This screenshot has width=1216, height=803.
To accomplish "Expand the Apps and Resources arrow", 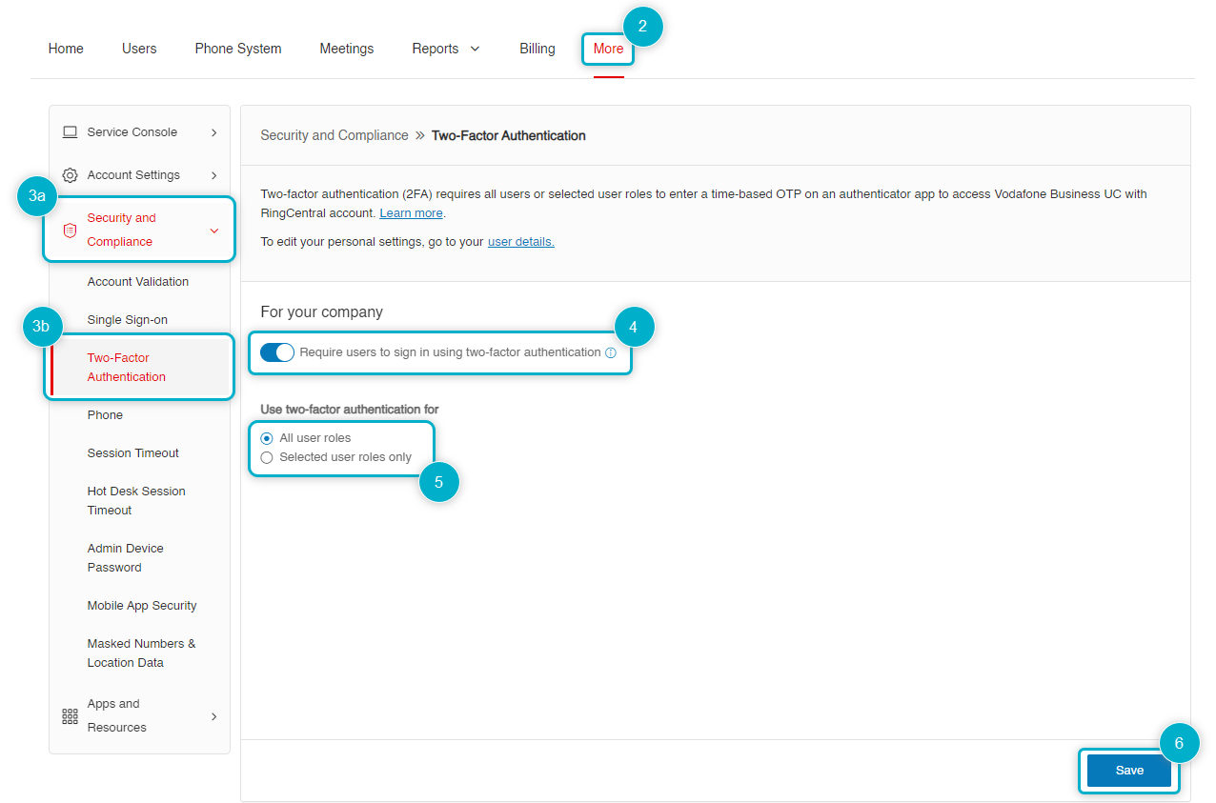I will pyautogui.click(x=213, y=716).
